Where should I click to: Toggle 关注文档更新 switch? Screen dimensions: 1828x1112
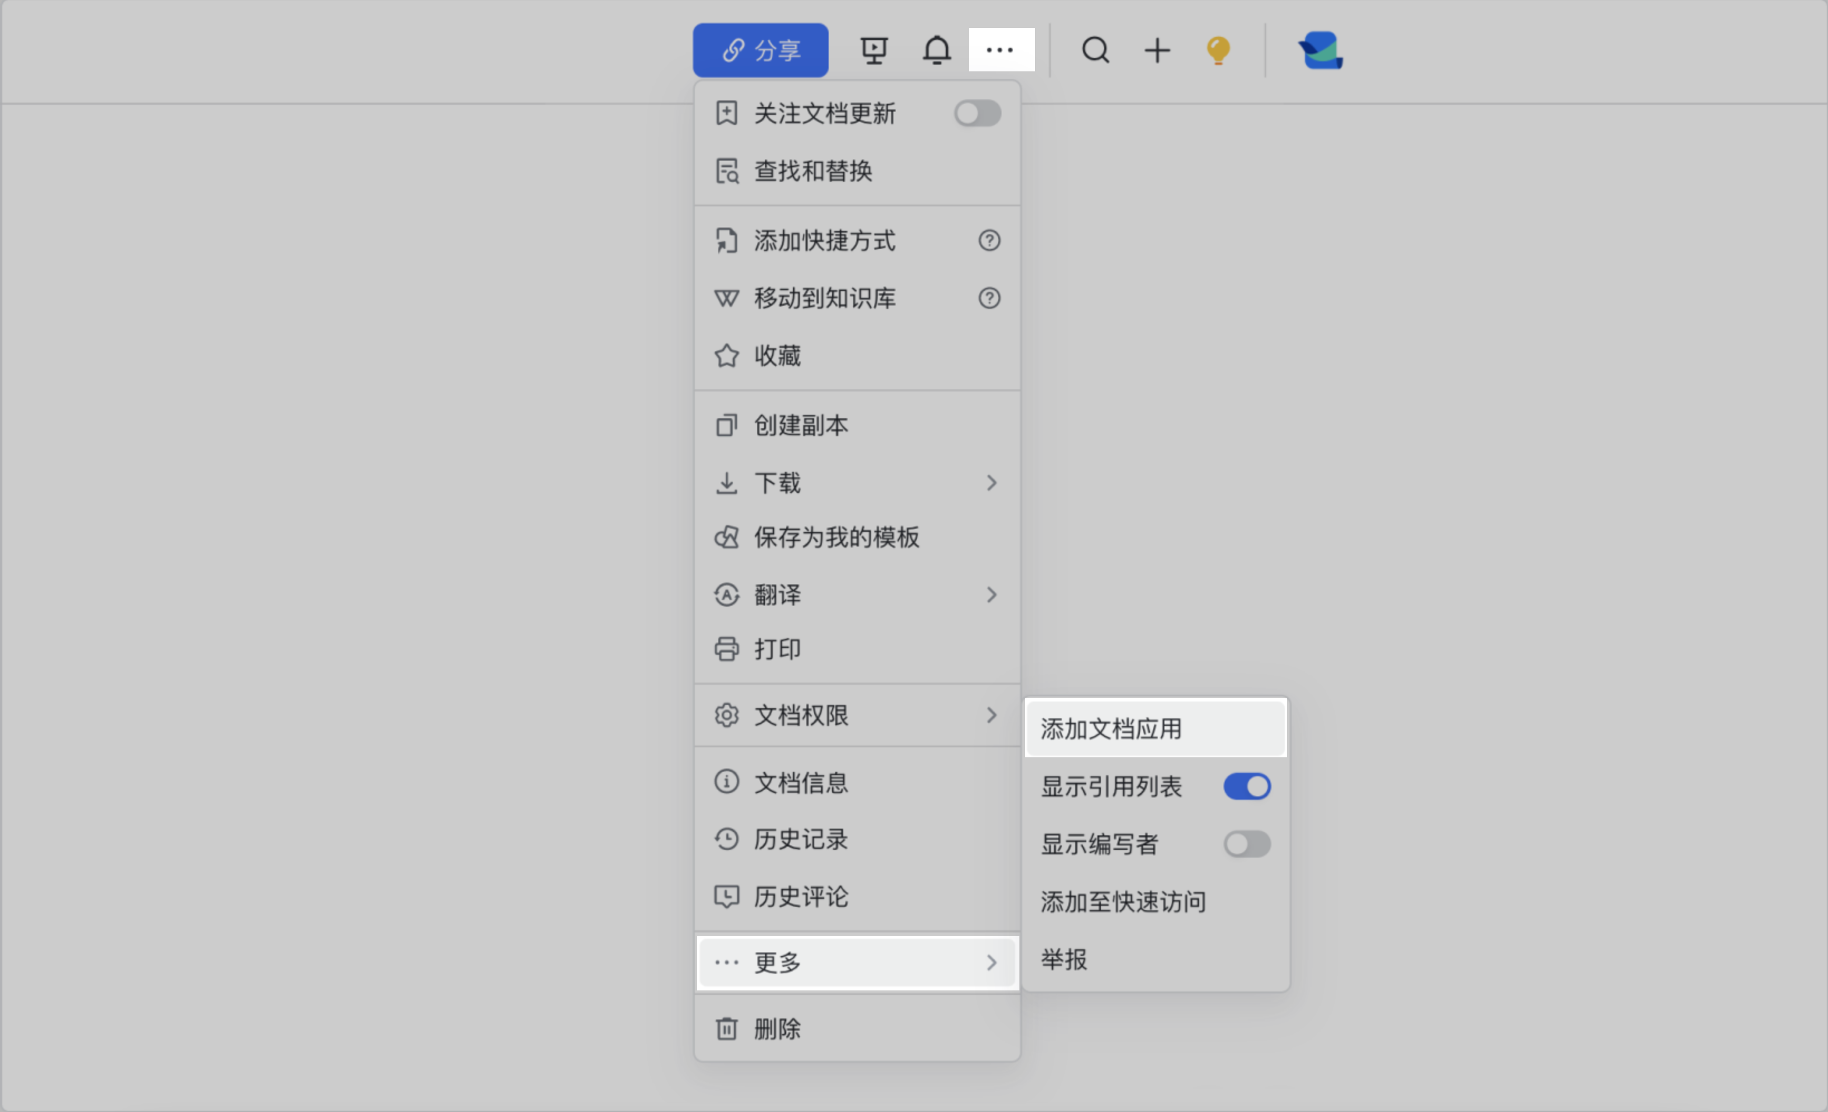pyautogui.click(x=977, y=114)
